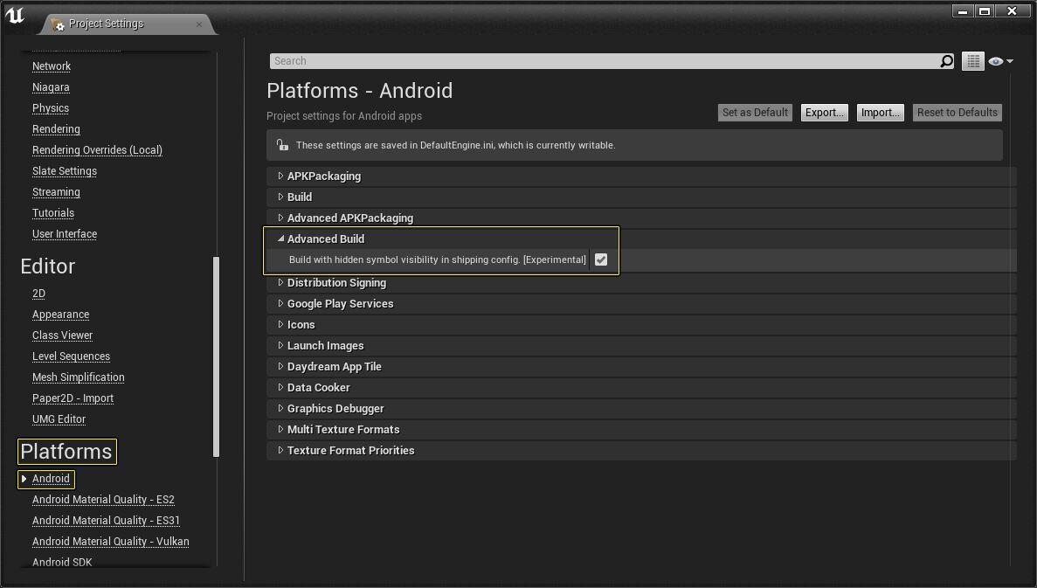The height and width of the screenshot is (588, 1037).
Task: Open the Rendering settings category
Action: coord(56,129)
